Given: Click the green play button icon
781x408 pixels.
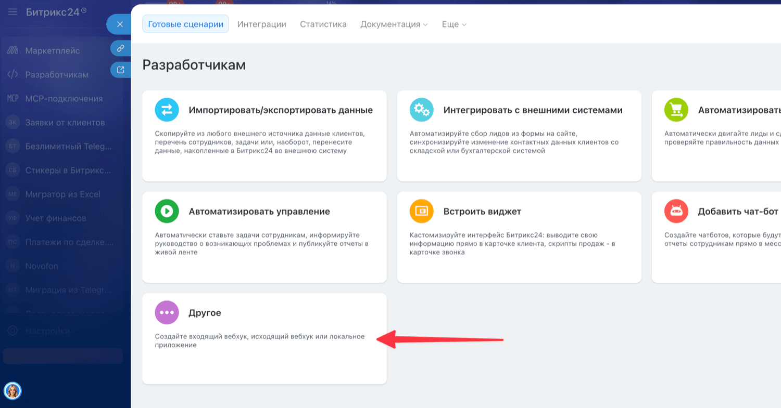Looking at the screenshot, I should point(167,211).
